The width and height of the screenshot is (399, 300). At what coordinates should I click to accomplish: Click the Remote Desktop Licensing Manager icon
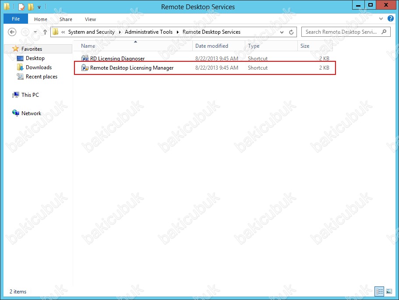click(85, 68)
